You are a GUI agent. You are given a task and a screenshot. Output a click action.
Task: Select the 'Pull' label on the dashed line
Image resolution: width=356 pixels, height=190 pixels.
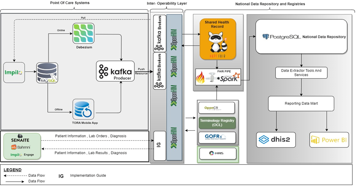pos(83,18)
